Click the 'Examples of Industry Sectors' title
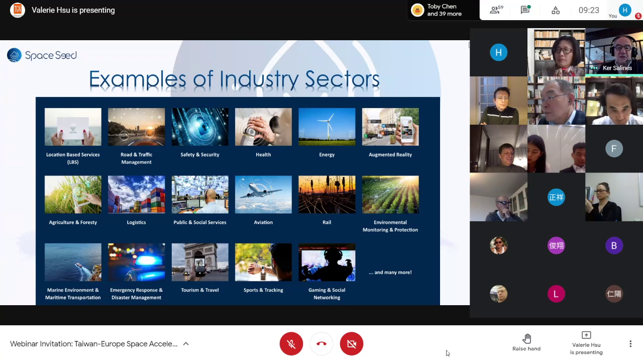The image size is (643, 362). (234, 79)
